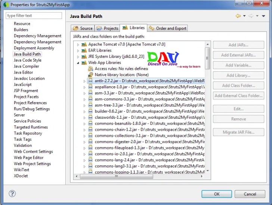This screenshot has width=272, height=205.
Task: Open Java Compiler settings page
Action: [x=27, y=66]
